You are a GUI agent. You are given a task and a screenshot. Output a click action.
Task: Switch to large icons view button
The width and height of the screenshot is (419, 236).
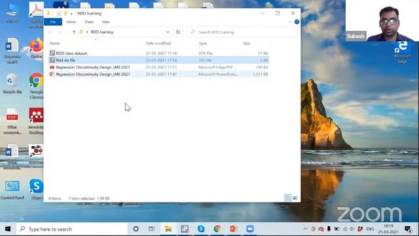coord(295,198)
